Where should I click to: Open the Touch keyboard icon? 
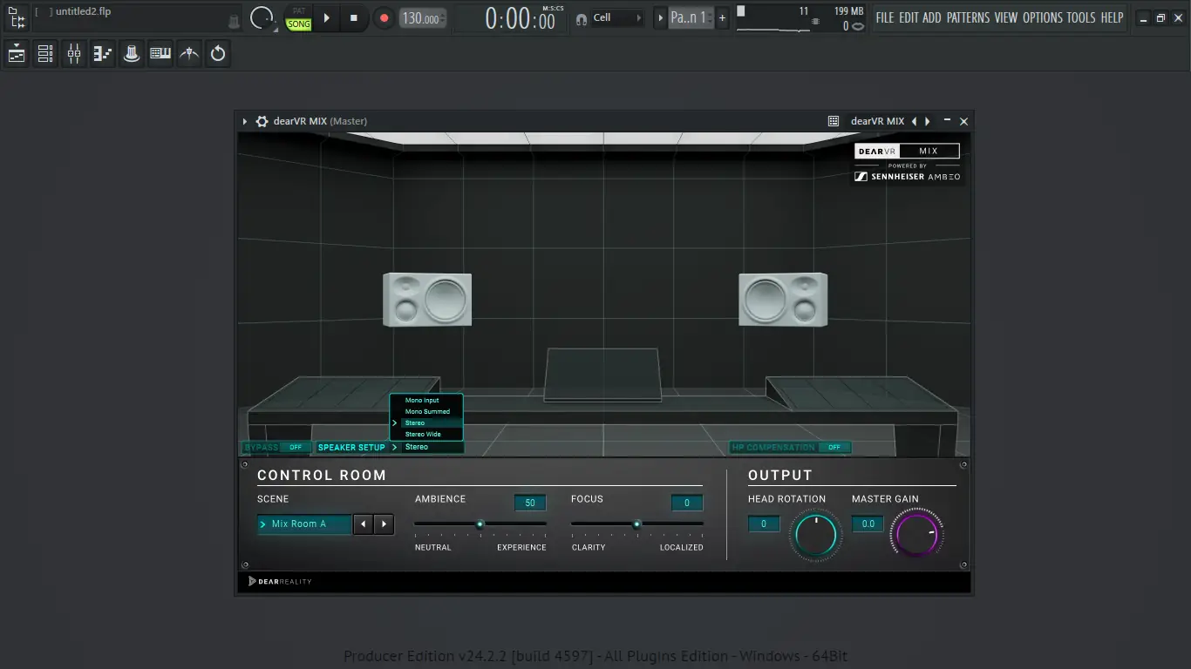(x=160, y=53)
